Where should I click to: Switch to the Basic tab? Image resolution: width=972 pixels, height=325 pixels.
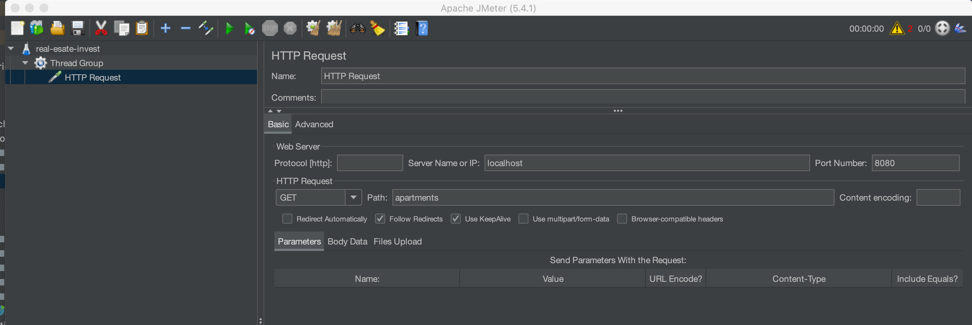278,124
